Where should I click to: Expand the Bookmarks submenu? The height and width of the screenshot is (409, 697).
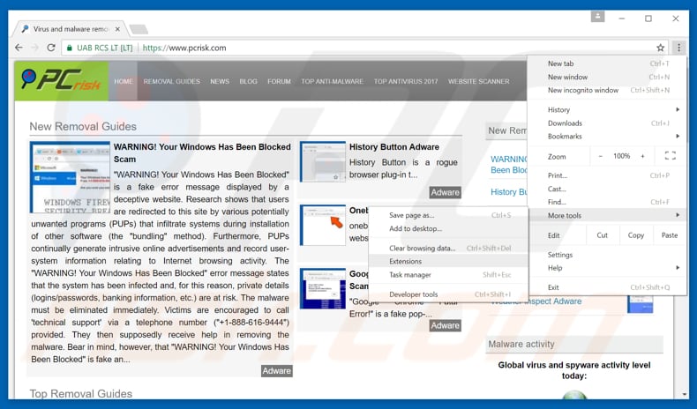point(607,137)
